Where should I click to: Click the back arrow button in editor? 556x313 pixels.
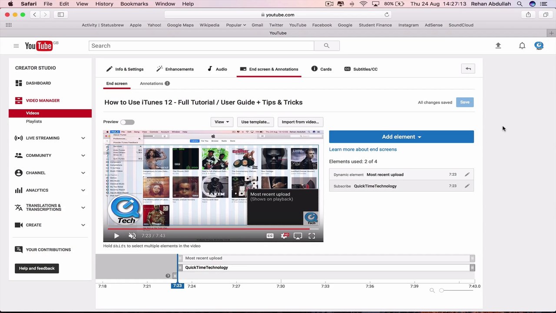(x=468, y=69)
